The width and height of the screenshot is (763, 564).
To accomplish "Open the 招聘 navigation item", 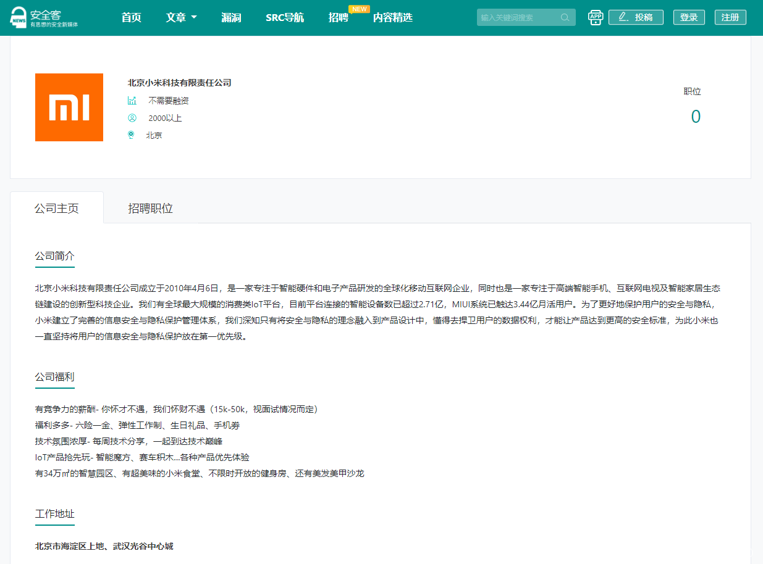I will tap(338, 17).
